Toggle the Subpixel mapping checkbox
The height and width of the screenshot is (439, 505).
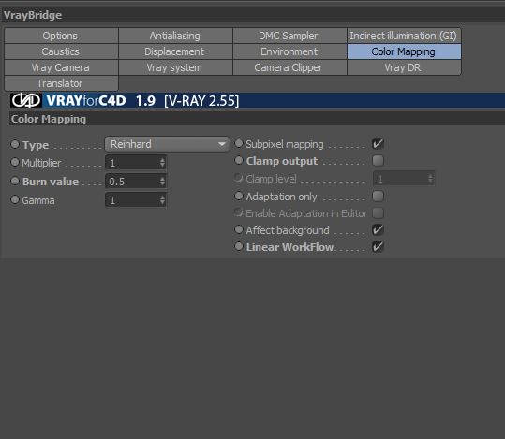(378, 143)
